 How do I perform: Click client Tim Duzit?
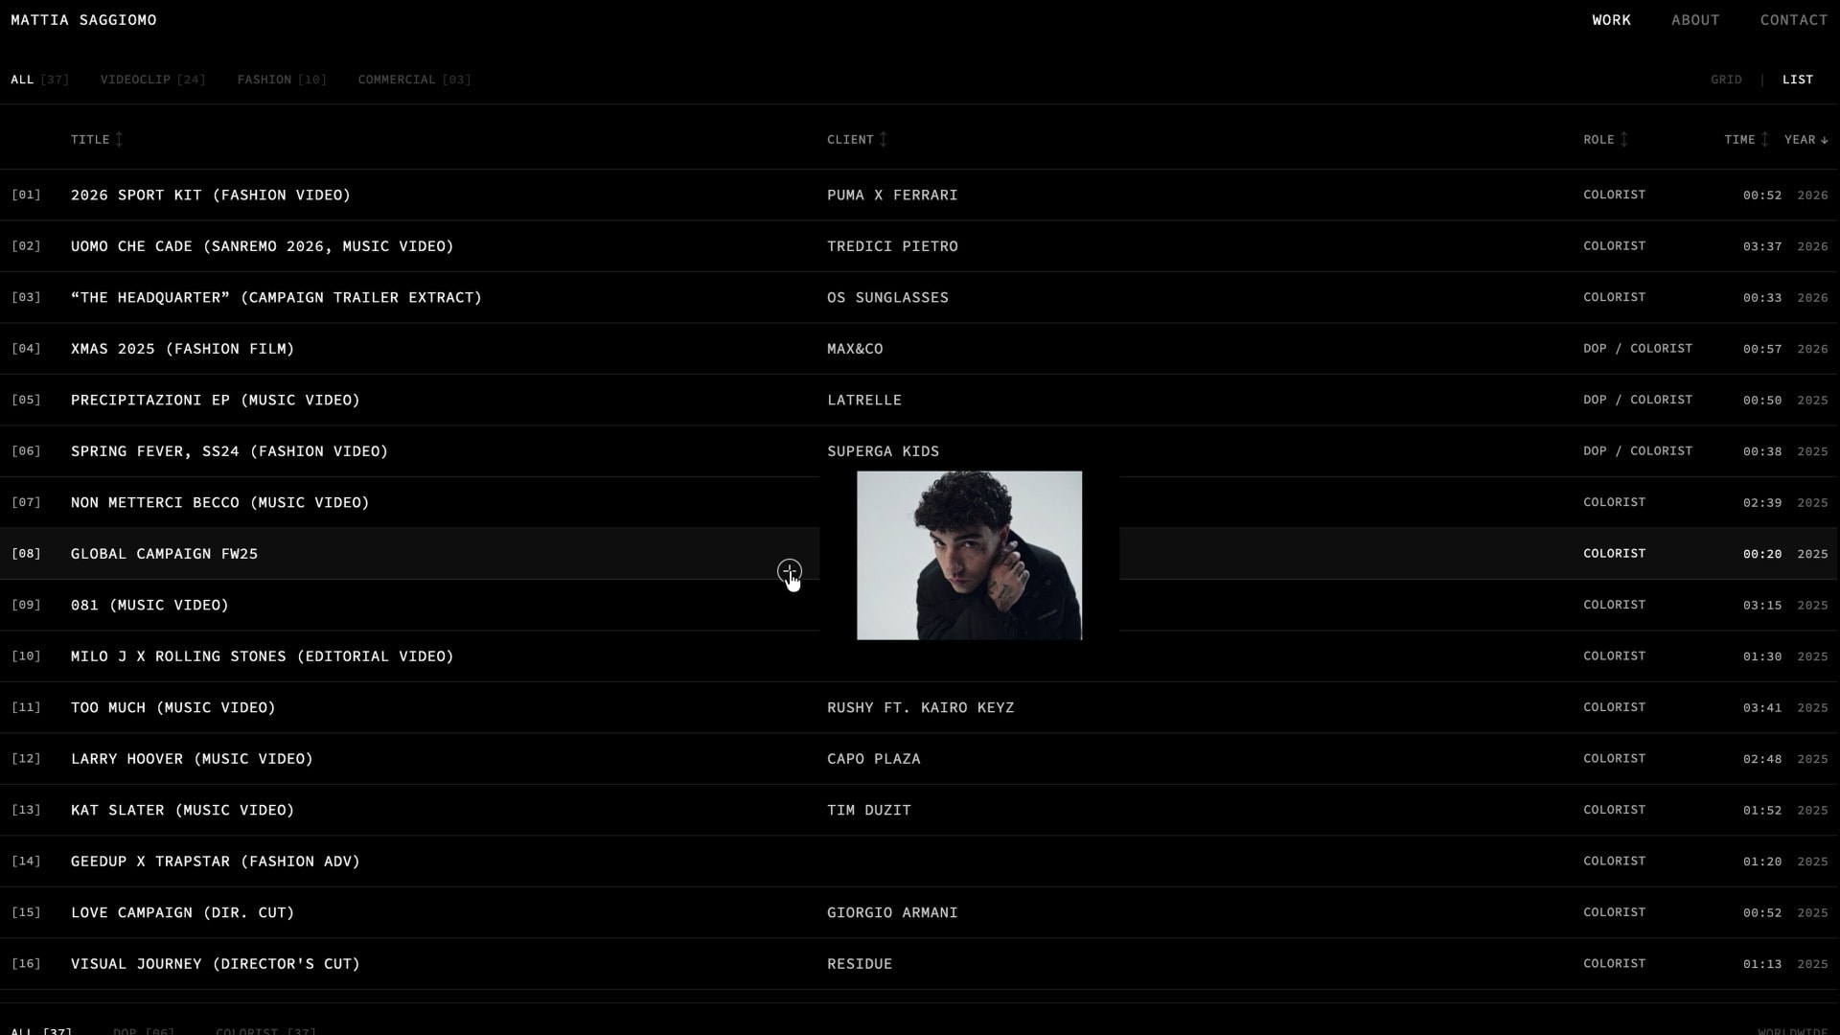click(x=869, y=811)
